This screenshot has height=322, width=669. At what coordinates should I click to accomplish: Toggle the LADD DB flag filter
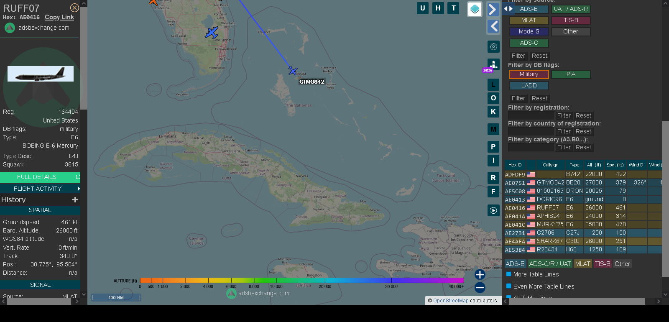529,85
